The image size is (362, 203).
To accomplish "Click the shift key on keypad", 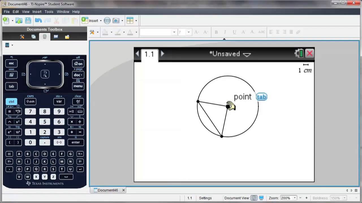I will (x=30, y=101).
